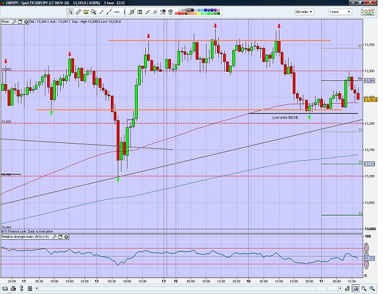Select the vertical line tool
This screenshot has width=383, height=294.
(x=124, y=12)
